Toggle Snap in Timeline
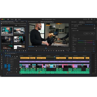Viewport: 97px width, 97px height. (x=8, y=57)
